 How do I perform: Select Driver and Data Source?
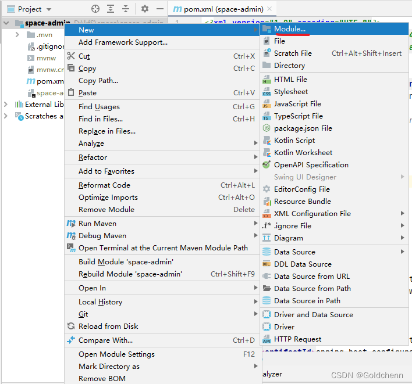pyautogui.click(x=334, y=314)
